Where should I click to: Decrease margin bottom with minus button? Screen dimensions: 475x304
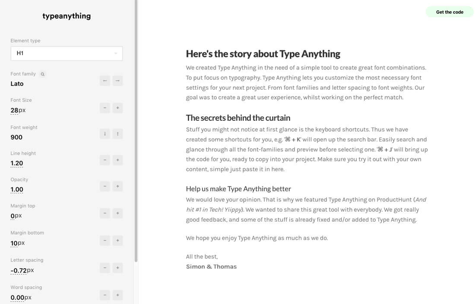point(104,240)
